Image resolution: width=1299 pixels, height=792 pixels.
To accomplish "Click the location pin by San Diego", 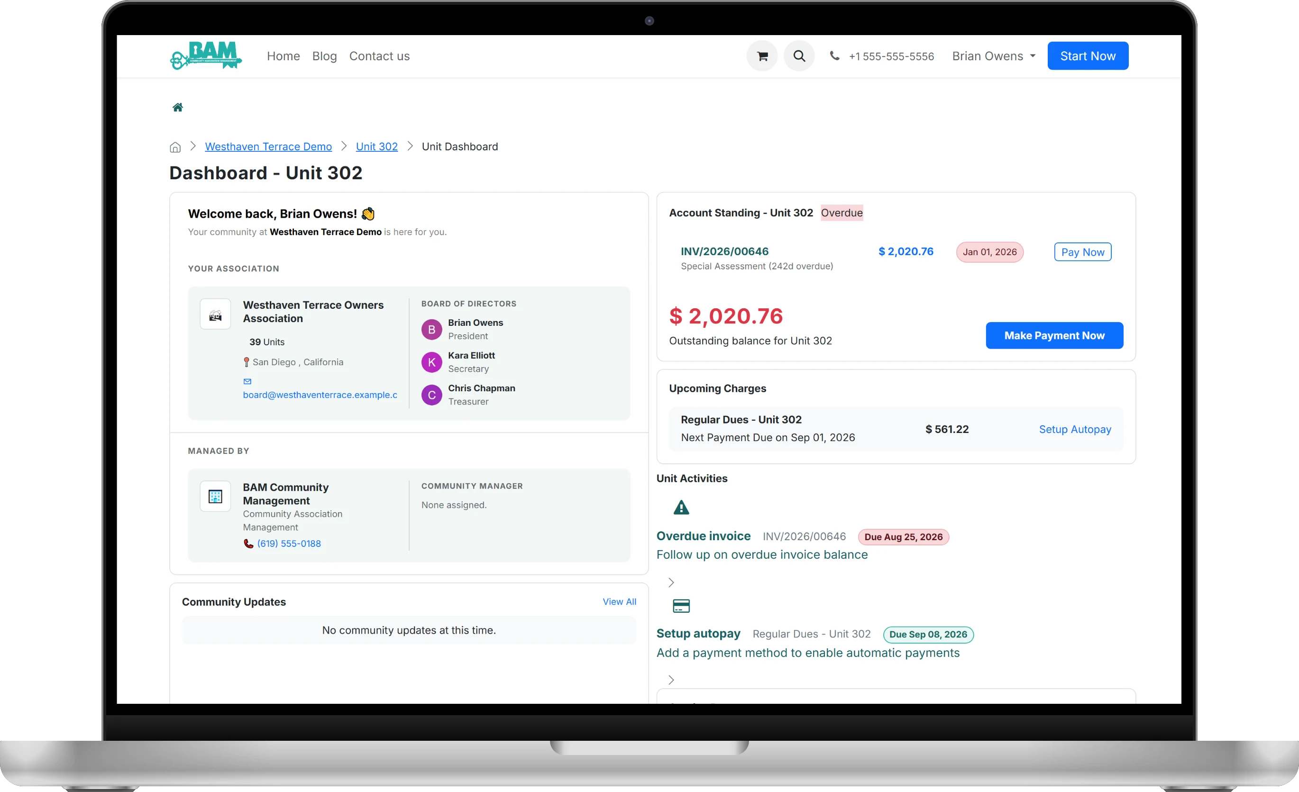I will 246,362.
